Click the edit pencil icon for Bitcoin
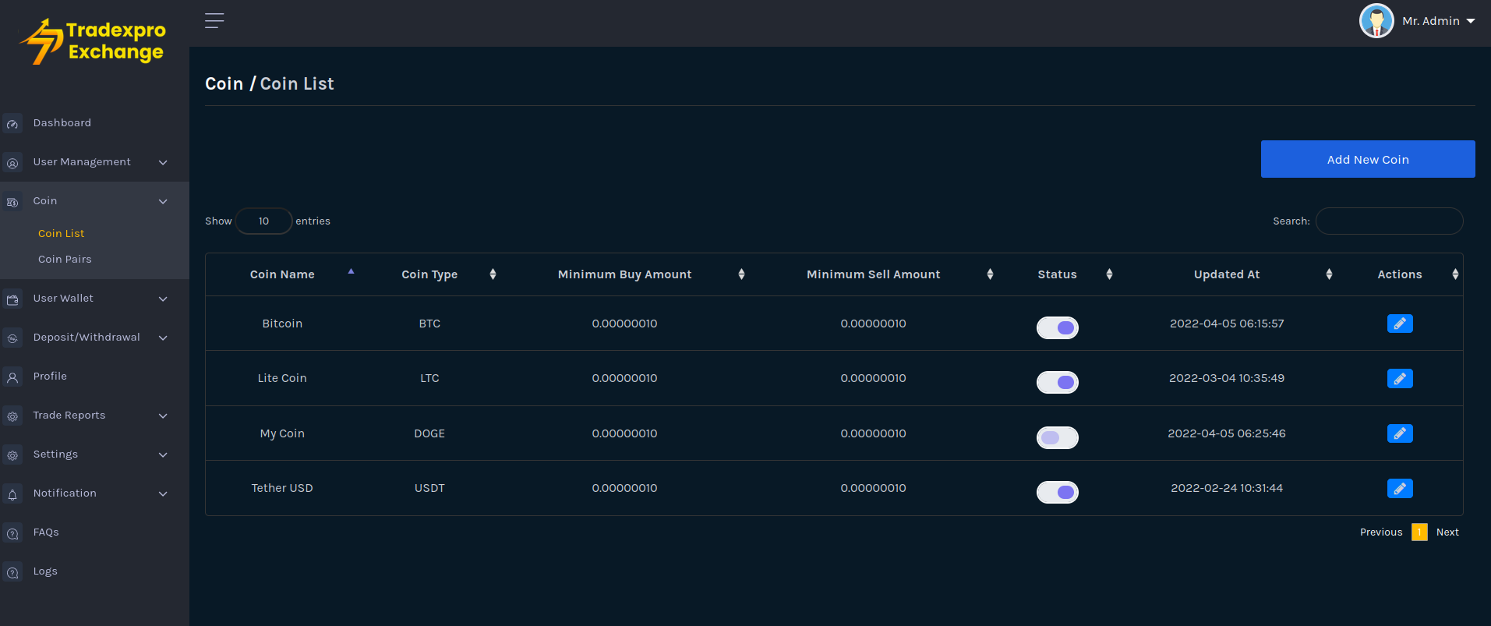The width and height of the screenshot is (1491, 626). click(x=1399, y=324)
